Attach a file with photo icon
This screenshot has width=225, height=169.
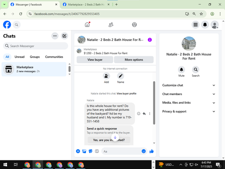(x=84, y=151)
